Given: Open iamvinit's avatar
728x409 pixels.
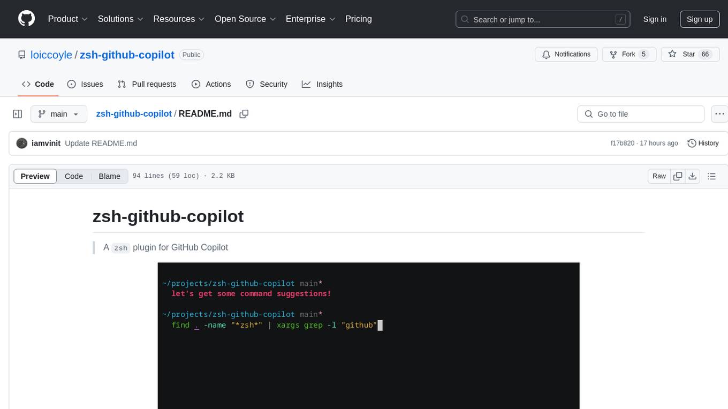Looking at the screenshot, I should (x=22, y=143).
